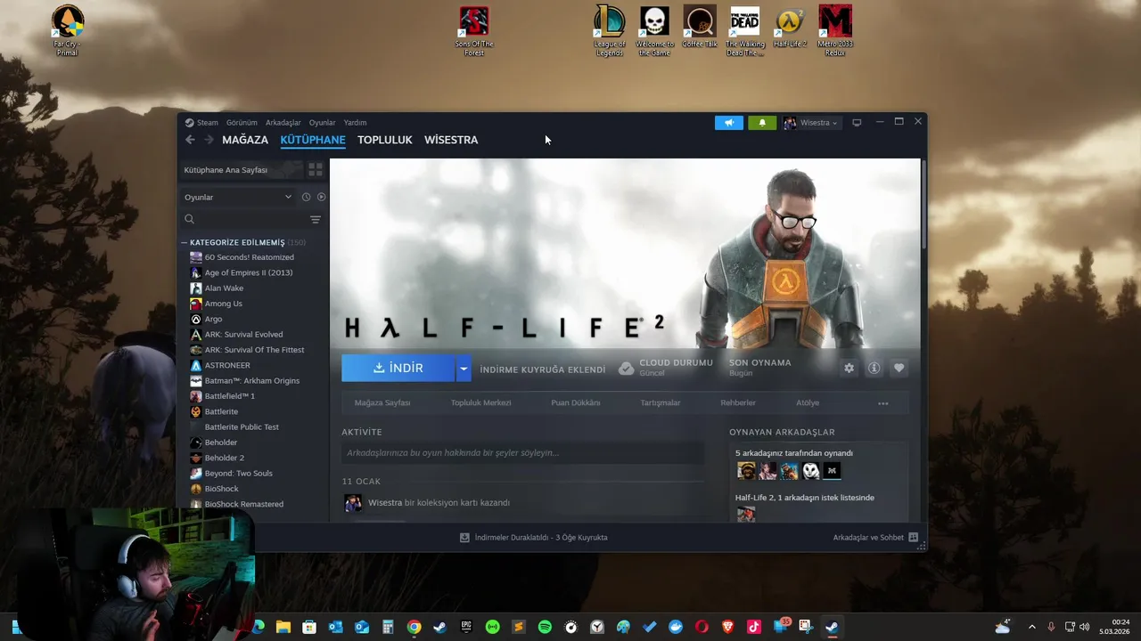Go forward with the right arrow

[209, 140]
